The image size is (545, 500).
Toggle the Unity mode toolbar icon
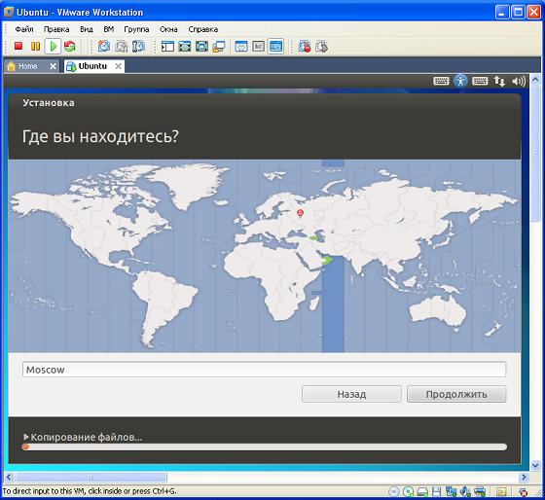pos(219,47)
